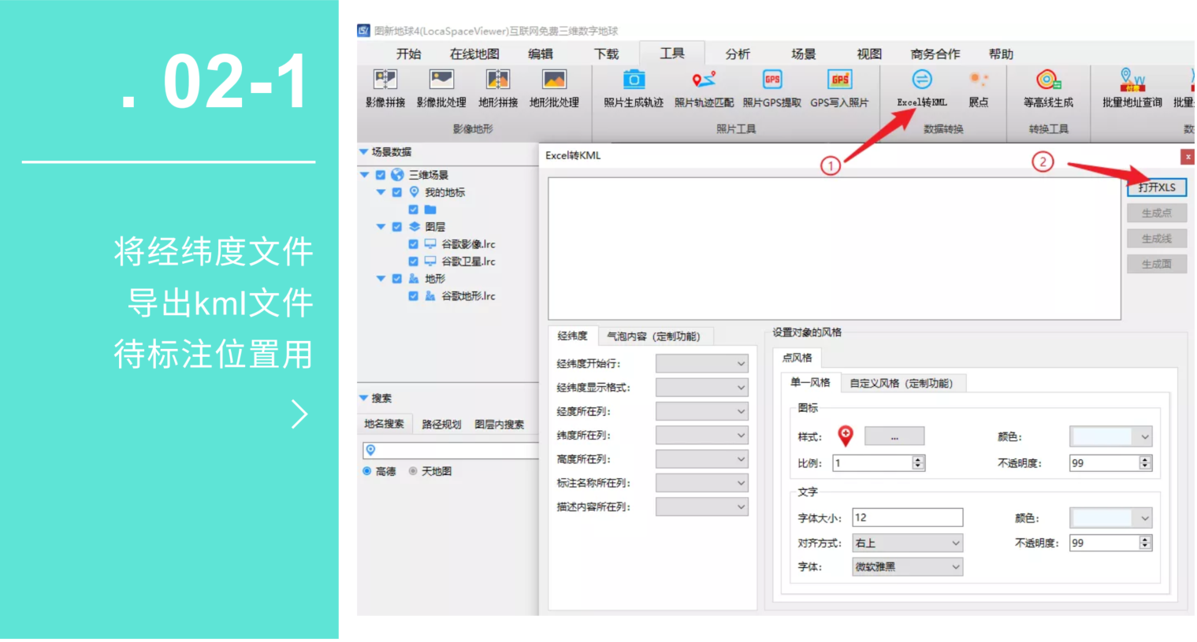Click the 展点 point tool icon
The height and width of the screenshot is (642, 1197).
[x=979, y=80]
